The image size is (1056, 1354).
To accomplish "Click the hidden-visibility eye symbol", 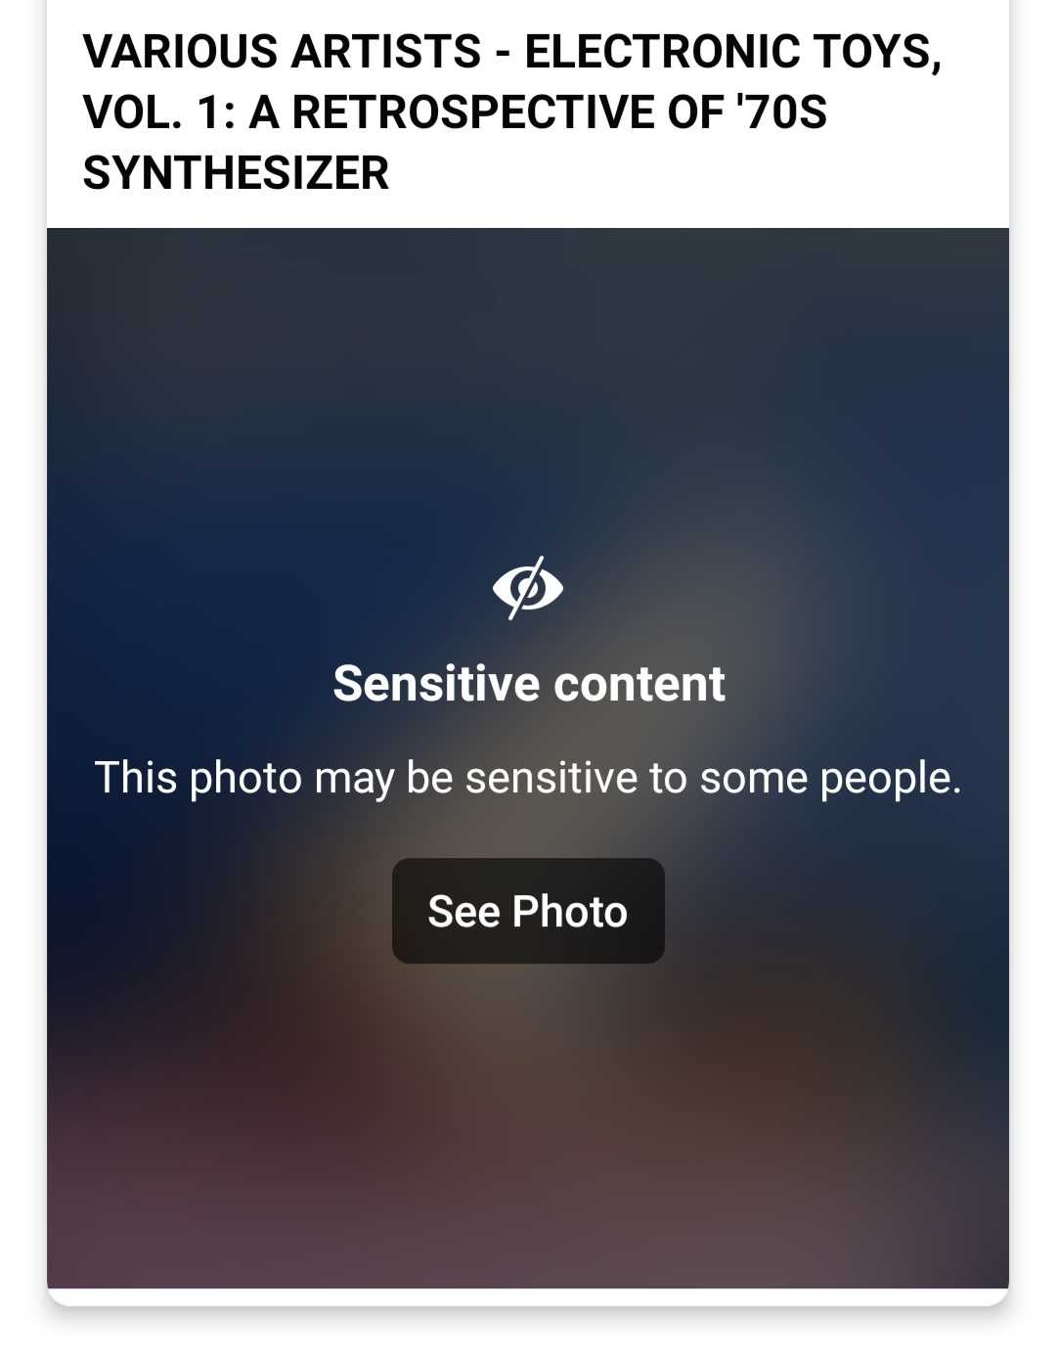I will click(528, 588).
